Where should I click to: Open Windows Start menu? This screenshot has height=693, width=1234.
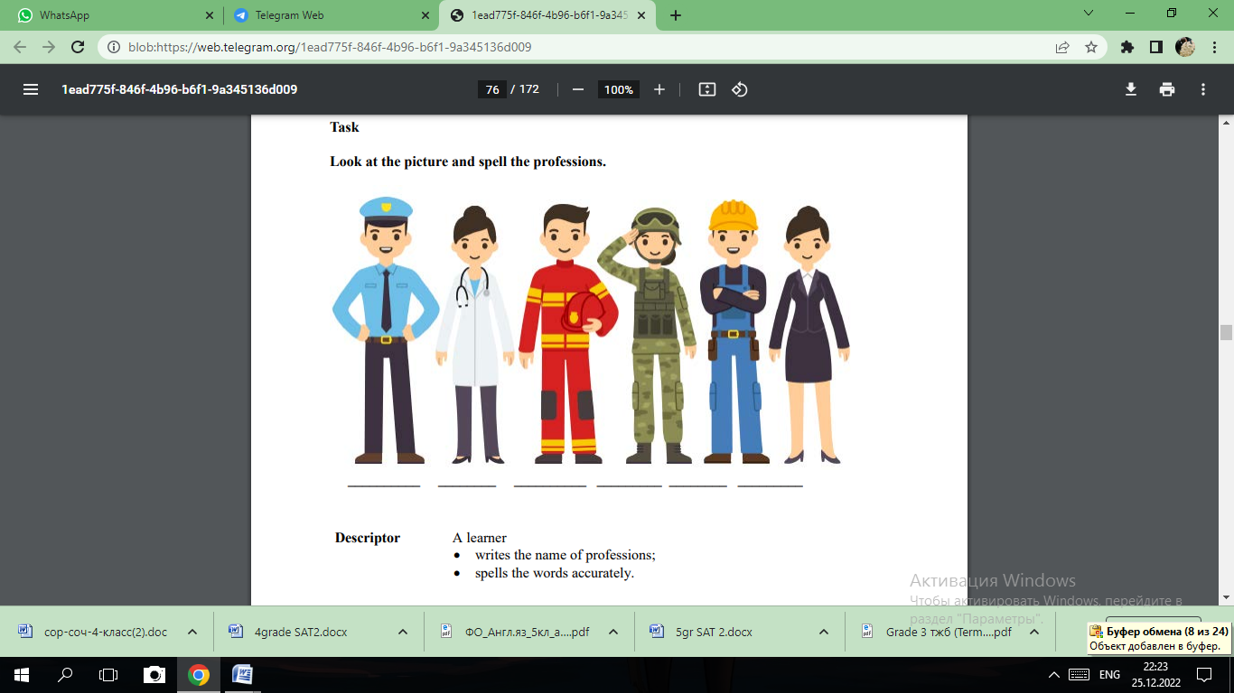pos(22,674)
